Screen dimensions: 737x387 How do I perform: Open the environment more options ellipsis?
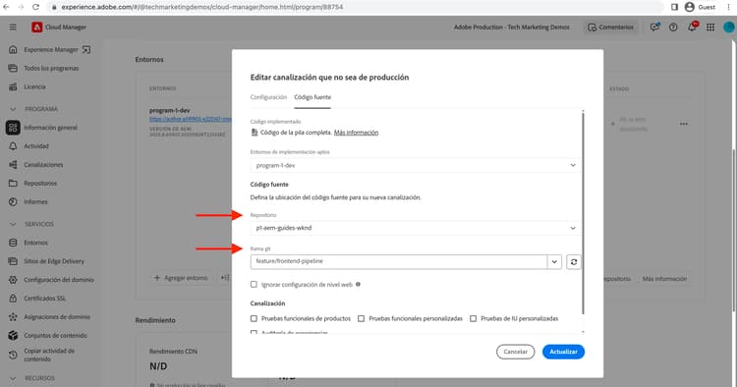click(x=683, y=124)
